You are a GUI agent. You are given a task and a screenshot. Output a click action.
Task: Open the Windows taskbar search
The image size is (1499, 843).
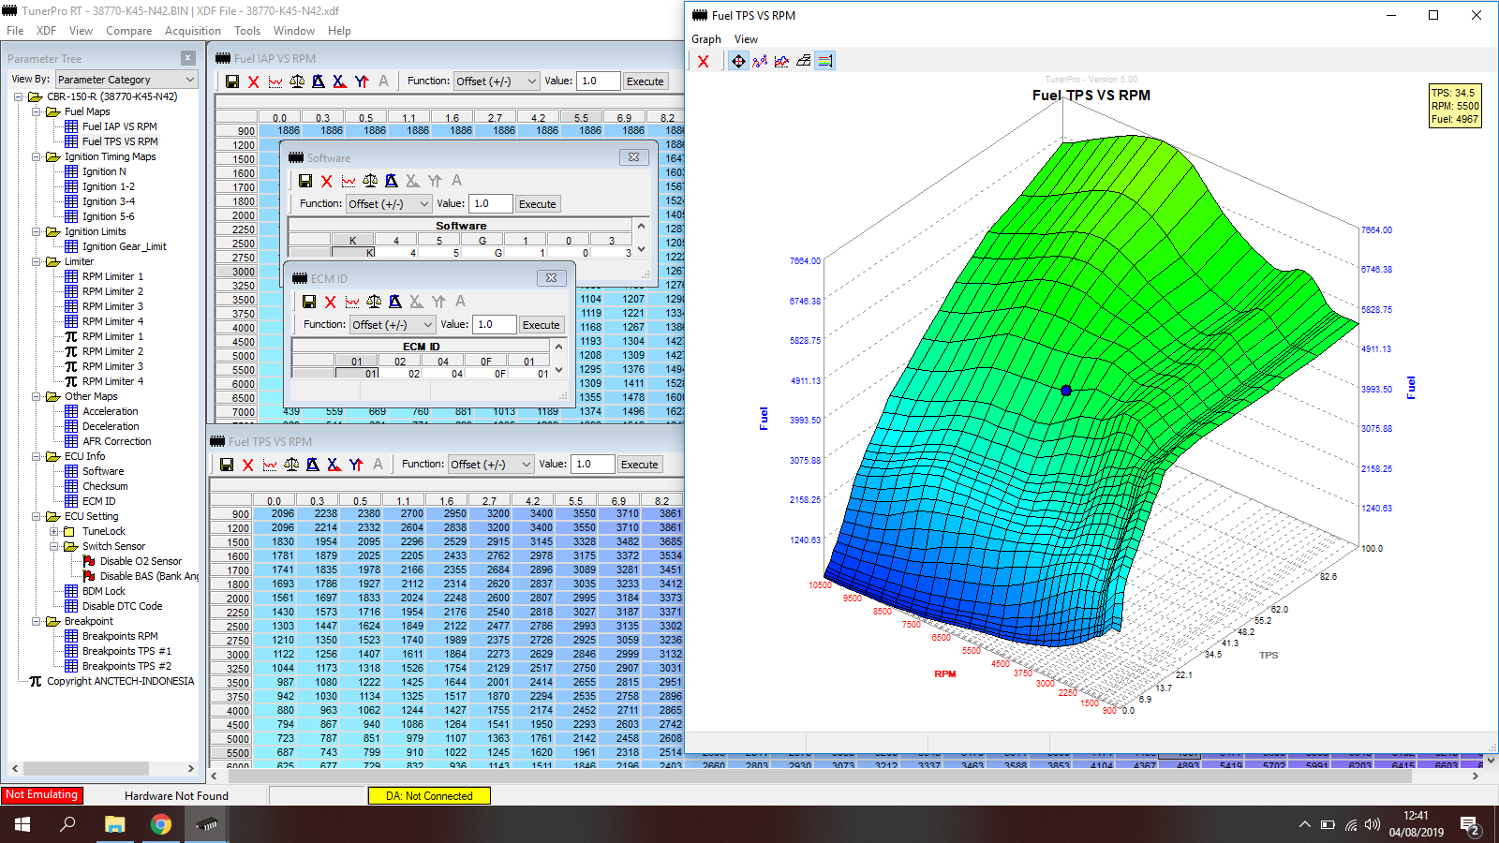[67, 824]
